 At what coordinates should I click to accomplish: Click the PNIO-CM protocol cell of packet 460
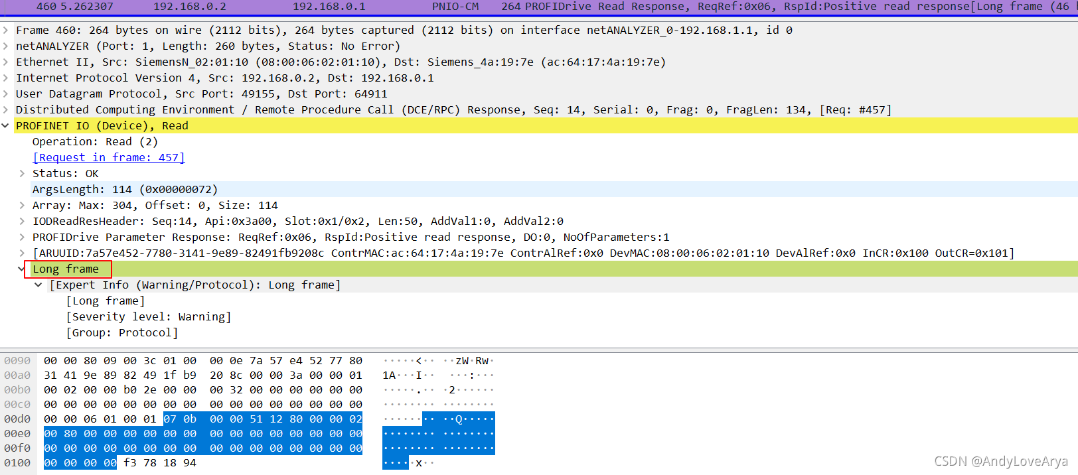[x=455, y=7]
